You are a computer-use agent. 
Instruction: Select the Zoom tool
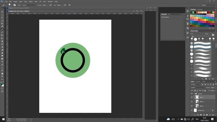point(2,76)
